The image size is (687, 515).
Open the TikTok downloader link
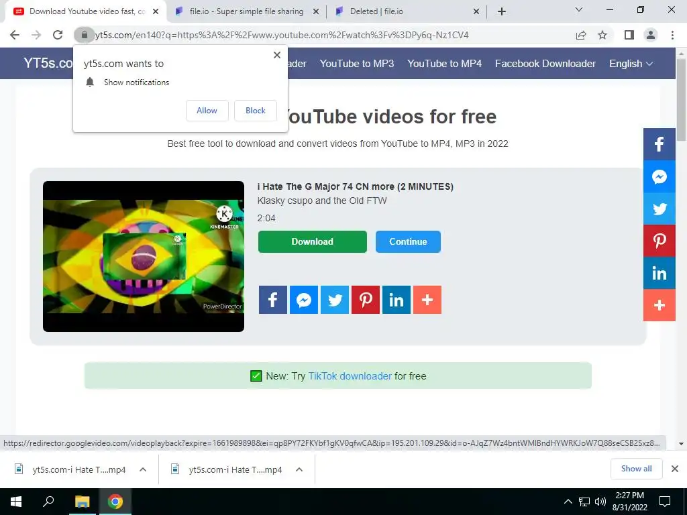pos(350,376)
